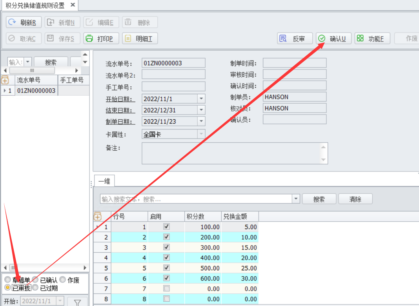Click the Confirm (确认U) button

click(333, 38)
